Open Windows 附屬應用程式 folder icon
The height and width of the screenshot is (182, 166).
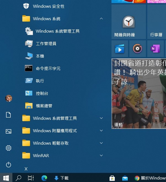26,131
